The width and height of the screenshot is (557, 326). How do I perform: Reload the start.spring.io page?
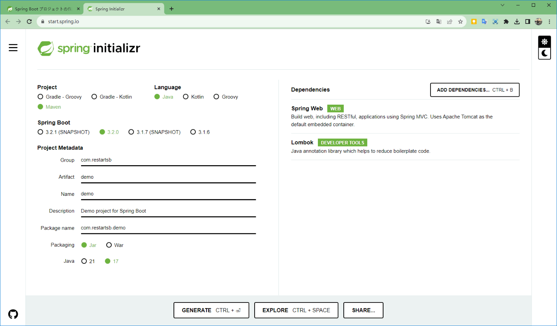pos(29,21)
